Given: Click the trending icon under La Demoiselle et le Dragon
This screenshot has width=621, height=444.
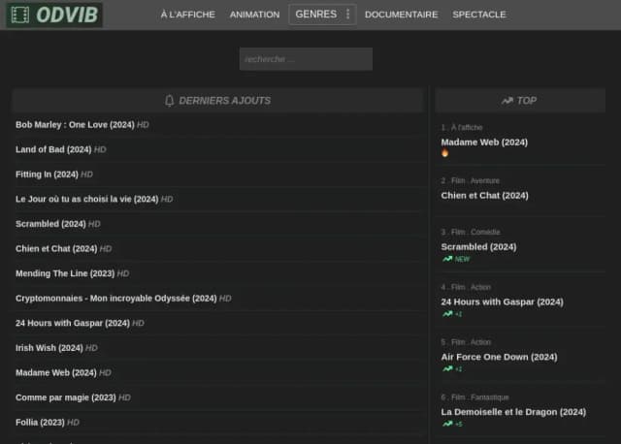Looking at the screenshot, I should 447,424.
